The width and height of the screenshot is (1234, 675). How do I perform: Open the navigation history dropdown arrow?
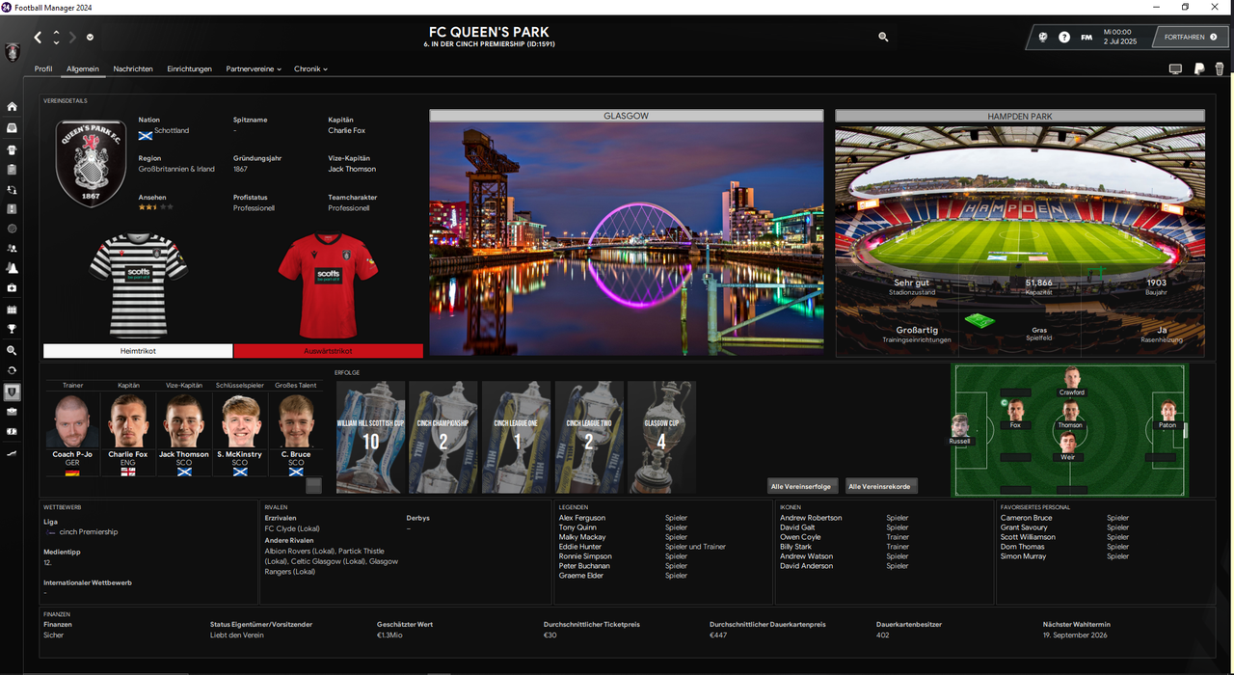coord(90,38)
